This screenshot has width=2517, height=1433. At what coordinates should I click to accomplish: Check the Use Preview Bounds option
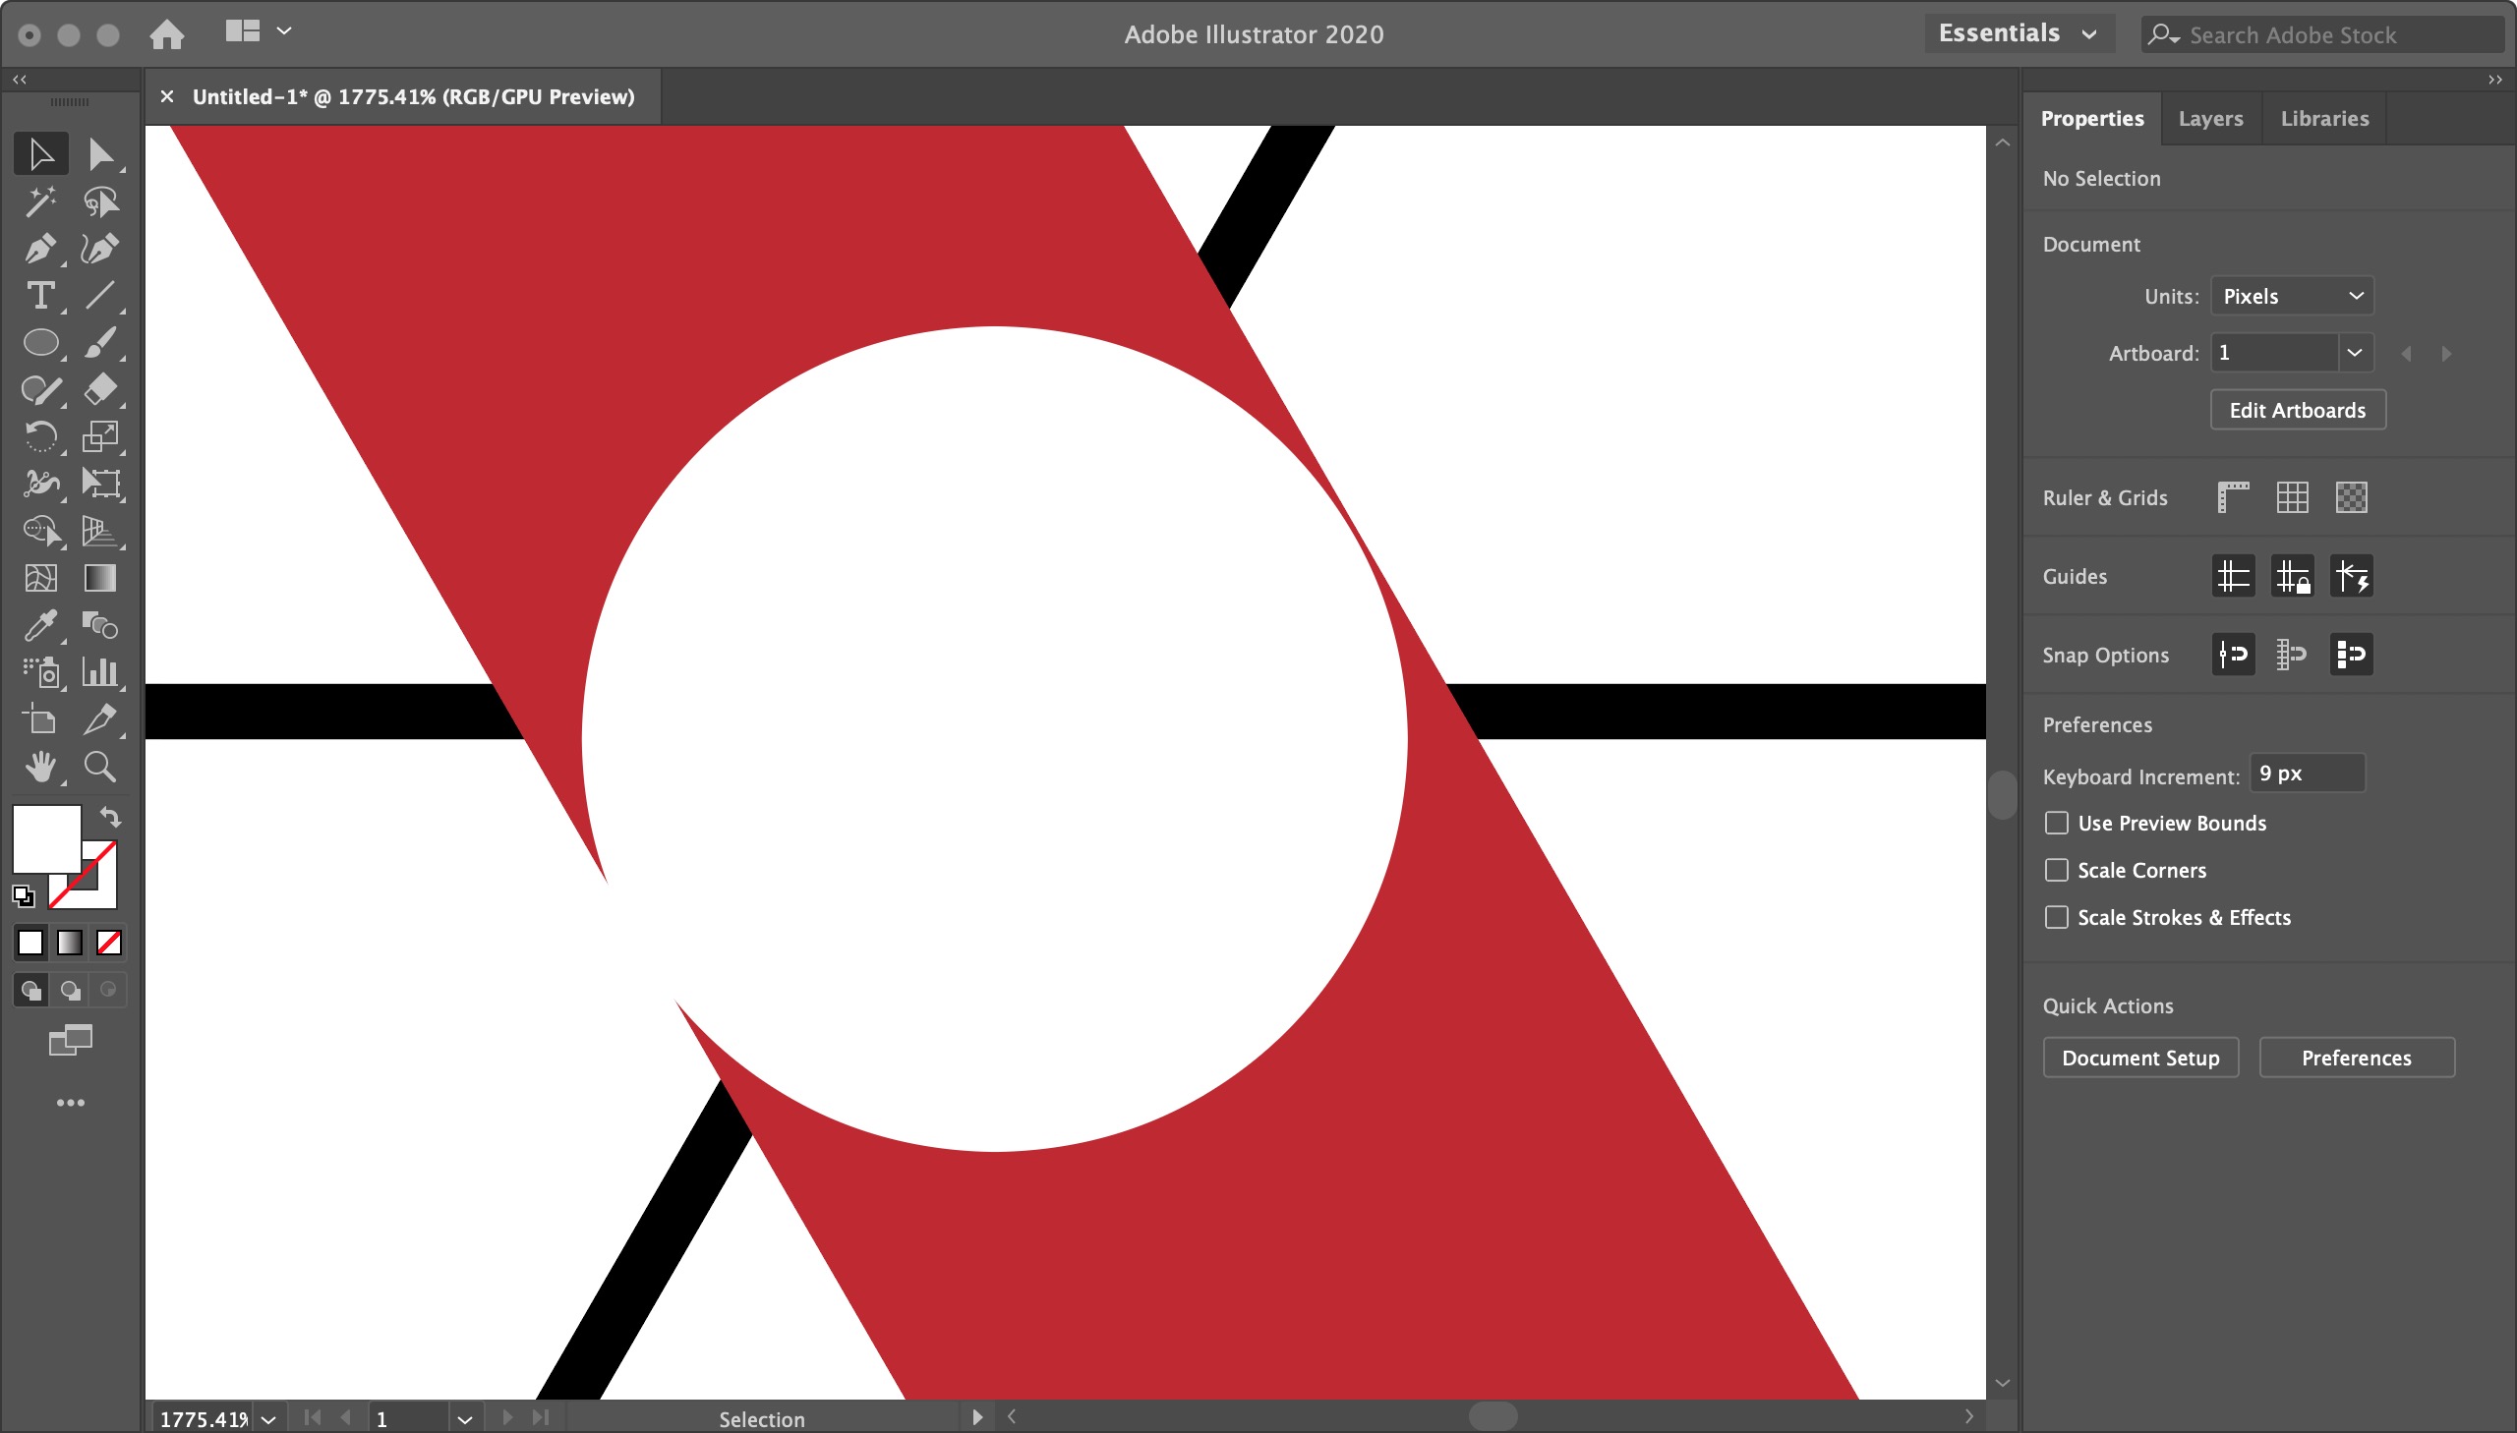point(2056,822)
